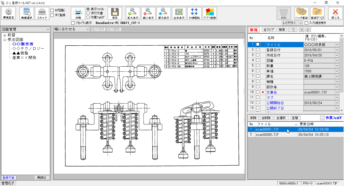The height and width of the screenshot is (186, 344).
Task: Start the スキャナ scanner tool
Action: (42, 13)
